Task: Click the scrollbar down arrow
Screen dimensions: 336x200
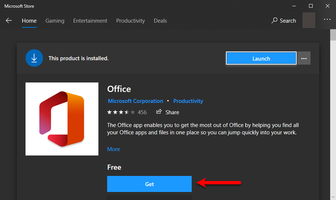Action: [333, 197]
